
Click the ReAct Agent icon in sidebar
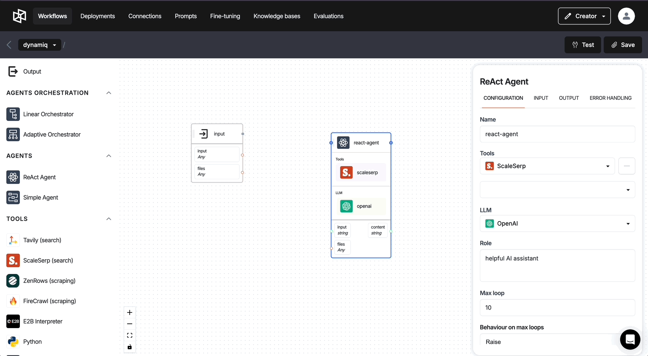13,177
